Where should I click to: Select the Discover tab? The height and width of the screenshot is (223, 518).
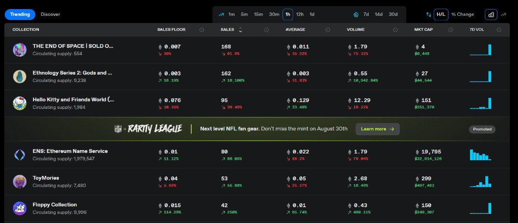coord(50,14)
